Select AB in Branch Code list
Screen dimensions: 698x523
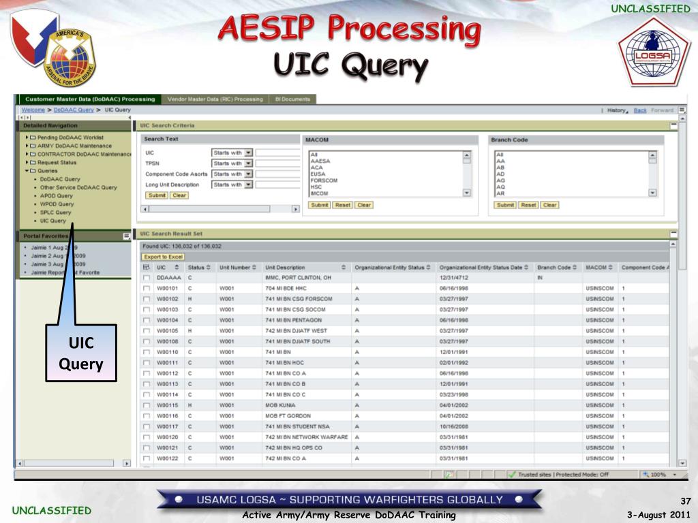(x=500, y=168)
